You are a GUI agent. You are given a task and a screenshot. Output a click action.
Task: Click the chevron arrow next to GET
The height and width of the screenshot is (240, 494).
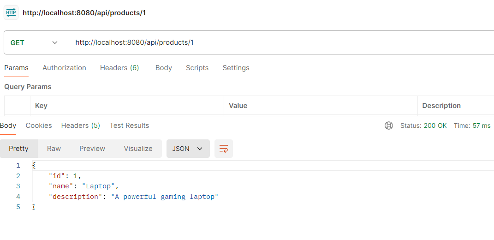pos(55,42)
